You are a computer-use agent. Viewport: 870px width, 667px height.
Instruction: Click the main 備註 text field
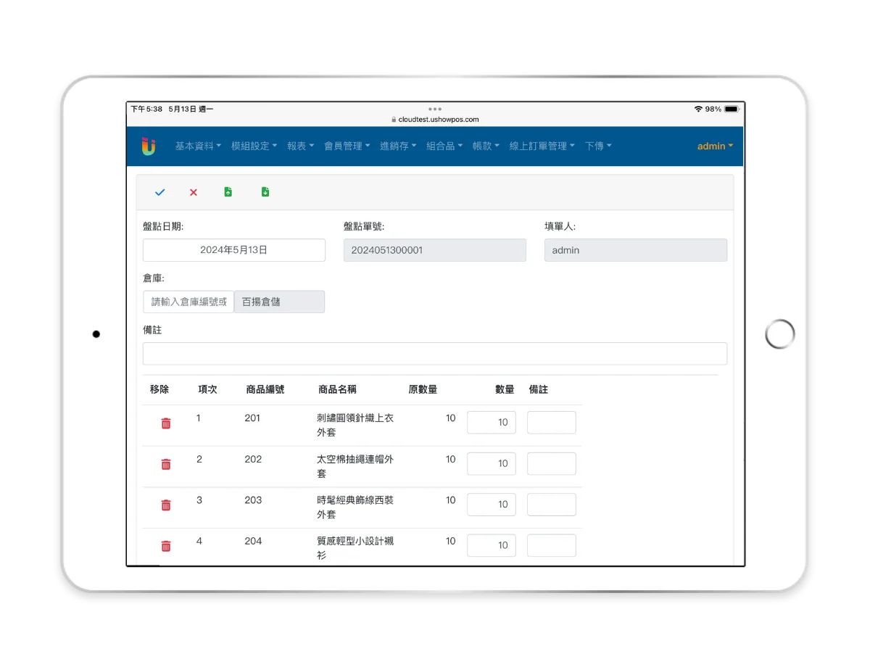pyautogui.click(x=434, y=354)
